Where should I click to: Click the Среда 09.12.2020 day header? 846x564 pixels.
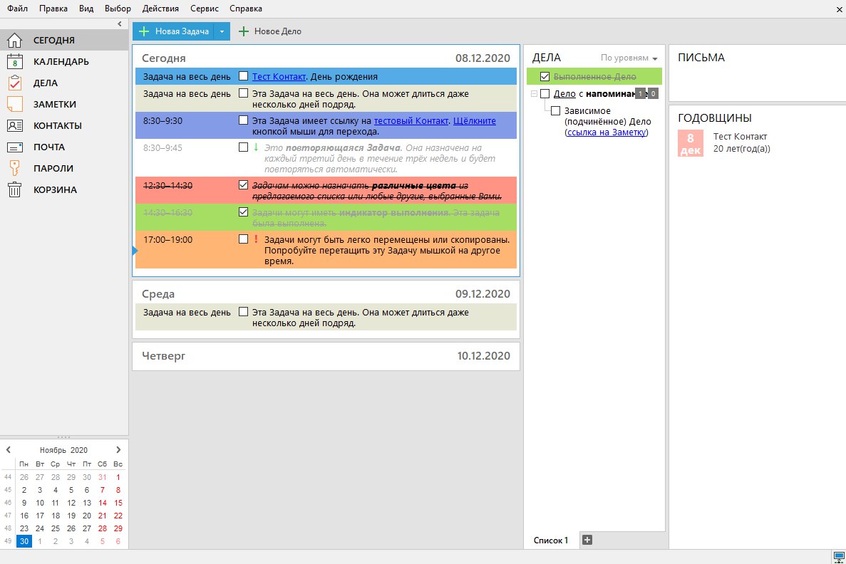click(x=326, y=294)
